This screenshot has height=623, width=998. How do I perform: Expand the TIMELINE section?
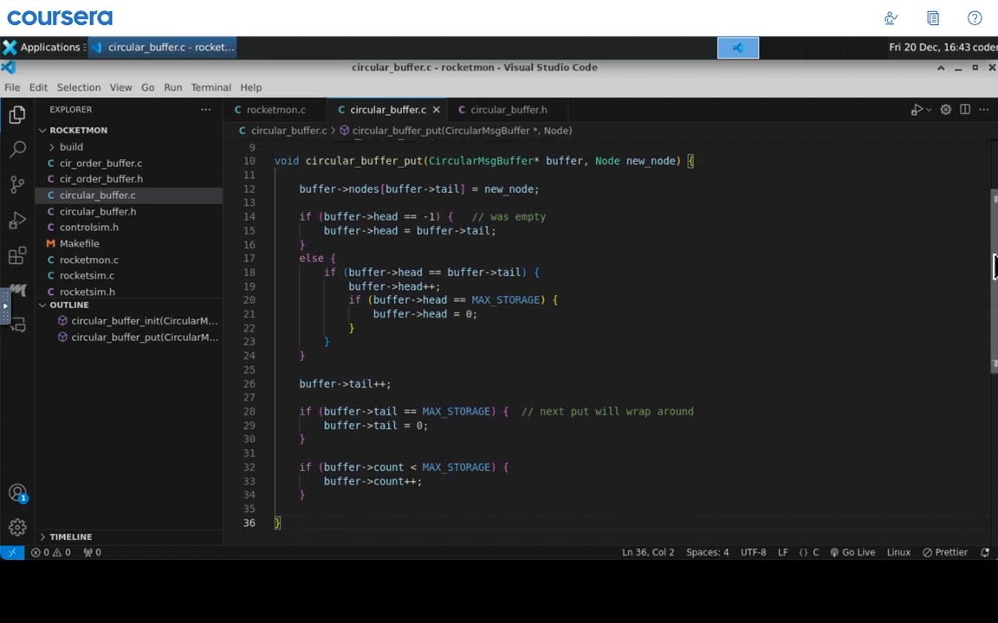pos(70,536)
